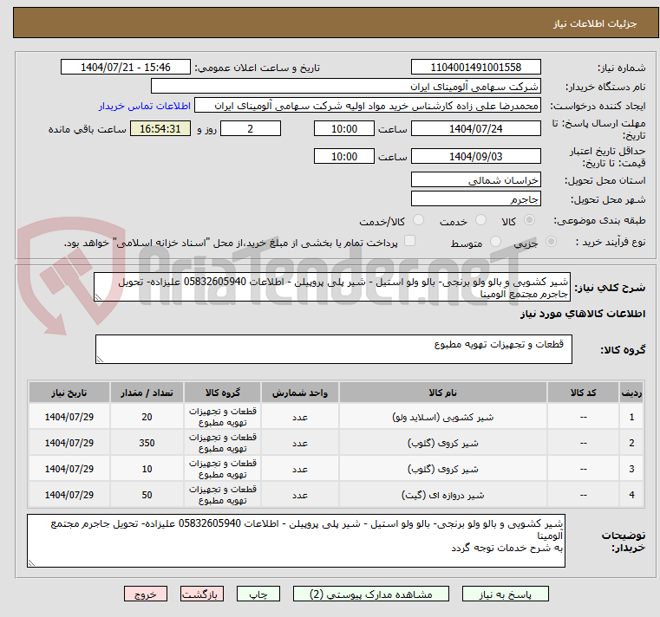Click the delivery city field 'جاجرم'
Screen dimensions: 660x617
(475, 199)
